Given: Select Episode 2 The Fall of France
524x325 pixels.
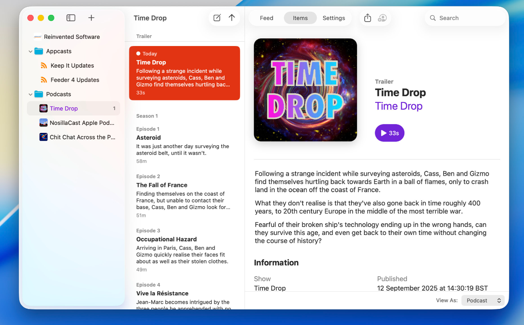Looking at the screenshot, I should point(185,196).
